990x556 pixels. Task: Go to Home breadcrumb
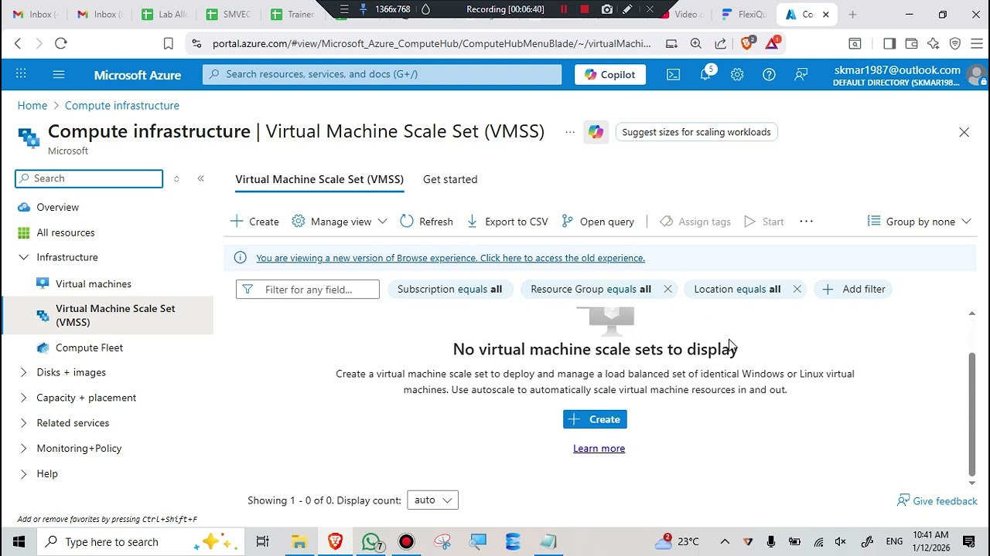[32, 105]
